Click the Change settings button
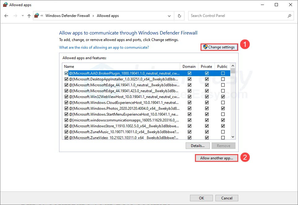 click(219, 47)
